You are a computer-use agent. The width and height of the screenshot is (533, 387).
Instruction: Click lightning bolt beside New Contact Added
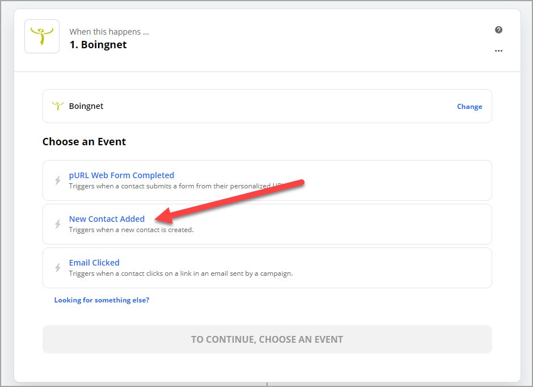[x=58, y=224]
